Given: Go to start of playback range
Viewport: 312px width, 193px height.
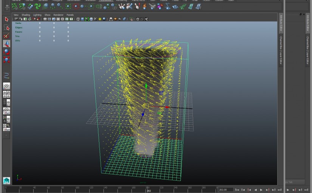Looking at the screenshot, I should [237, 190].
